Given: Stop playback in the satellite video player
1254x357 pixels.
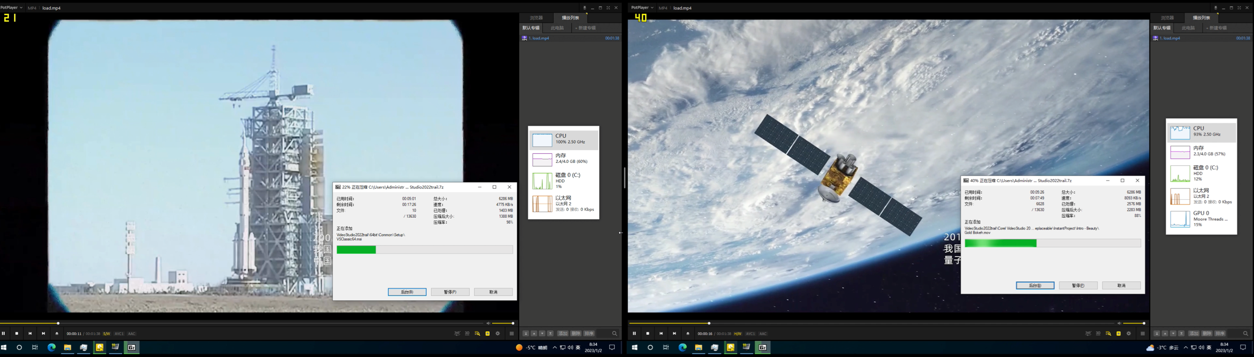Looking at the screenshot, I should point(648,334).
